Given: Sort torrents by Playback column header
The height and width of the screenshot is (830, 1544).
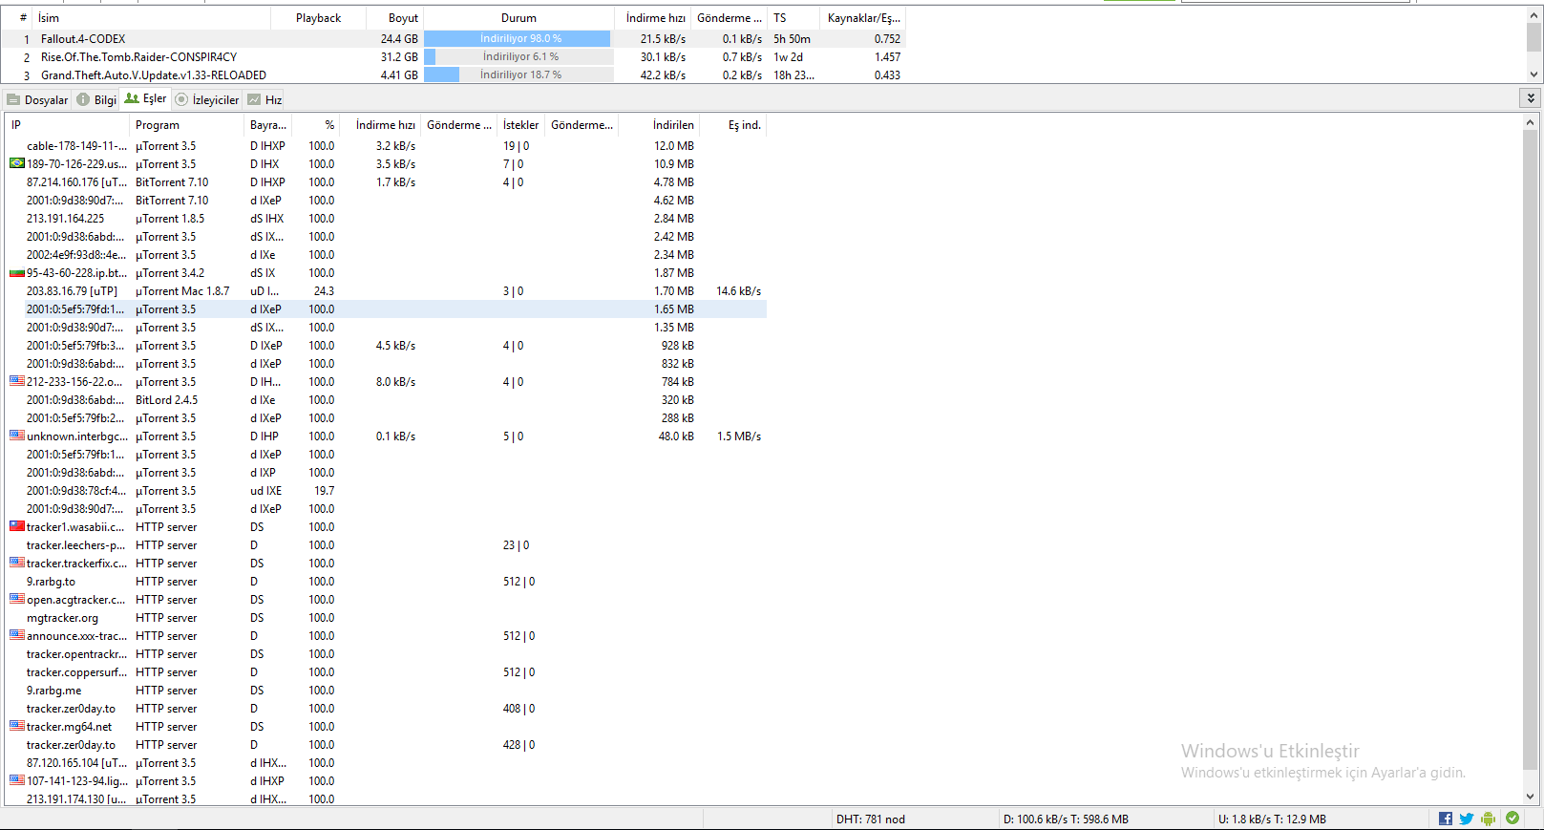Looking at the screenshot, I should [x=318, y=18].
